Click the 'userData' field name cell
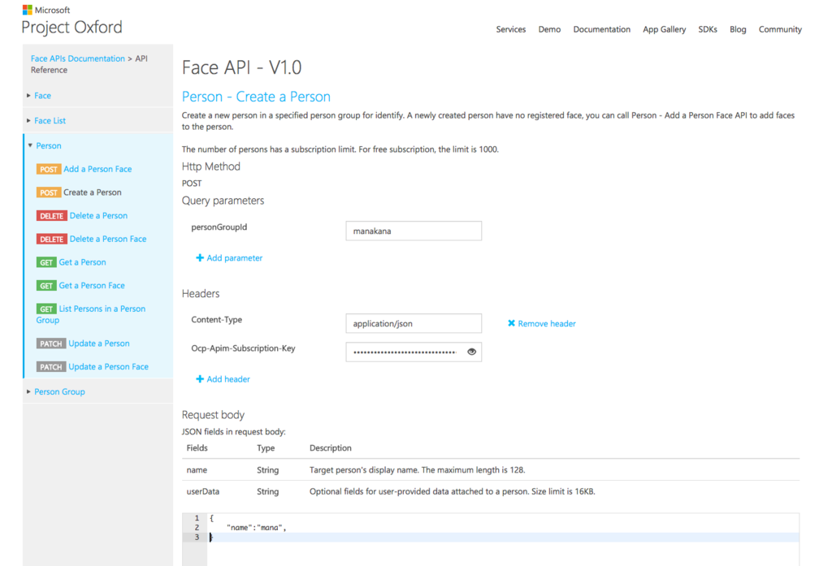 pos(202,492)
